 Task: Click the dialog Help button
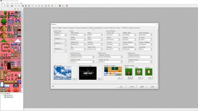click(x=153, y=86)
